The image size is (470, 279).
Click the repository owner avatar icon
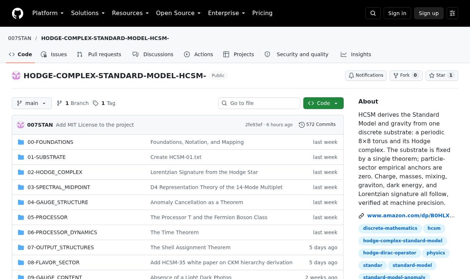point(16,76)
